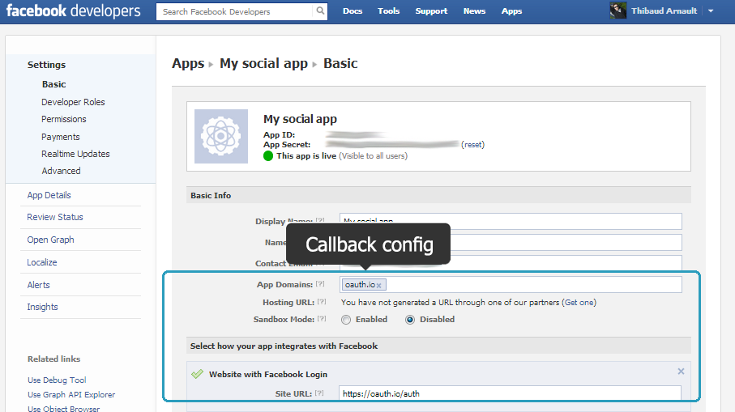The image size is (735, 412).
Task: Select Sandbox Mode Enabled radio
Action: click(x=346, y=320)
